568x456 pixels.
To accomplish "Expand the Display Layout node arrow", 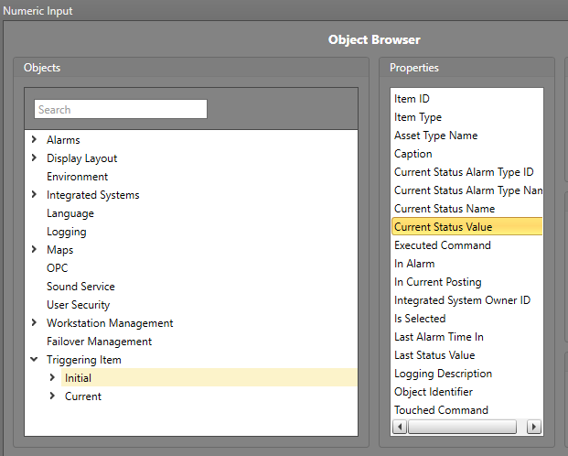I will click(x=34, y=158).
